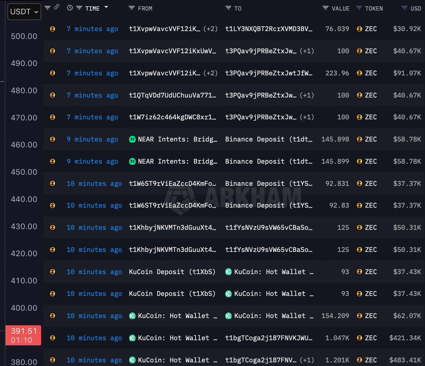Open sender address t1QTqVDd7UdUChuuVa771

172,95
